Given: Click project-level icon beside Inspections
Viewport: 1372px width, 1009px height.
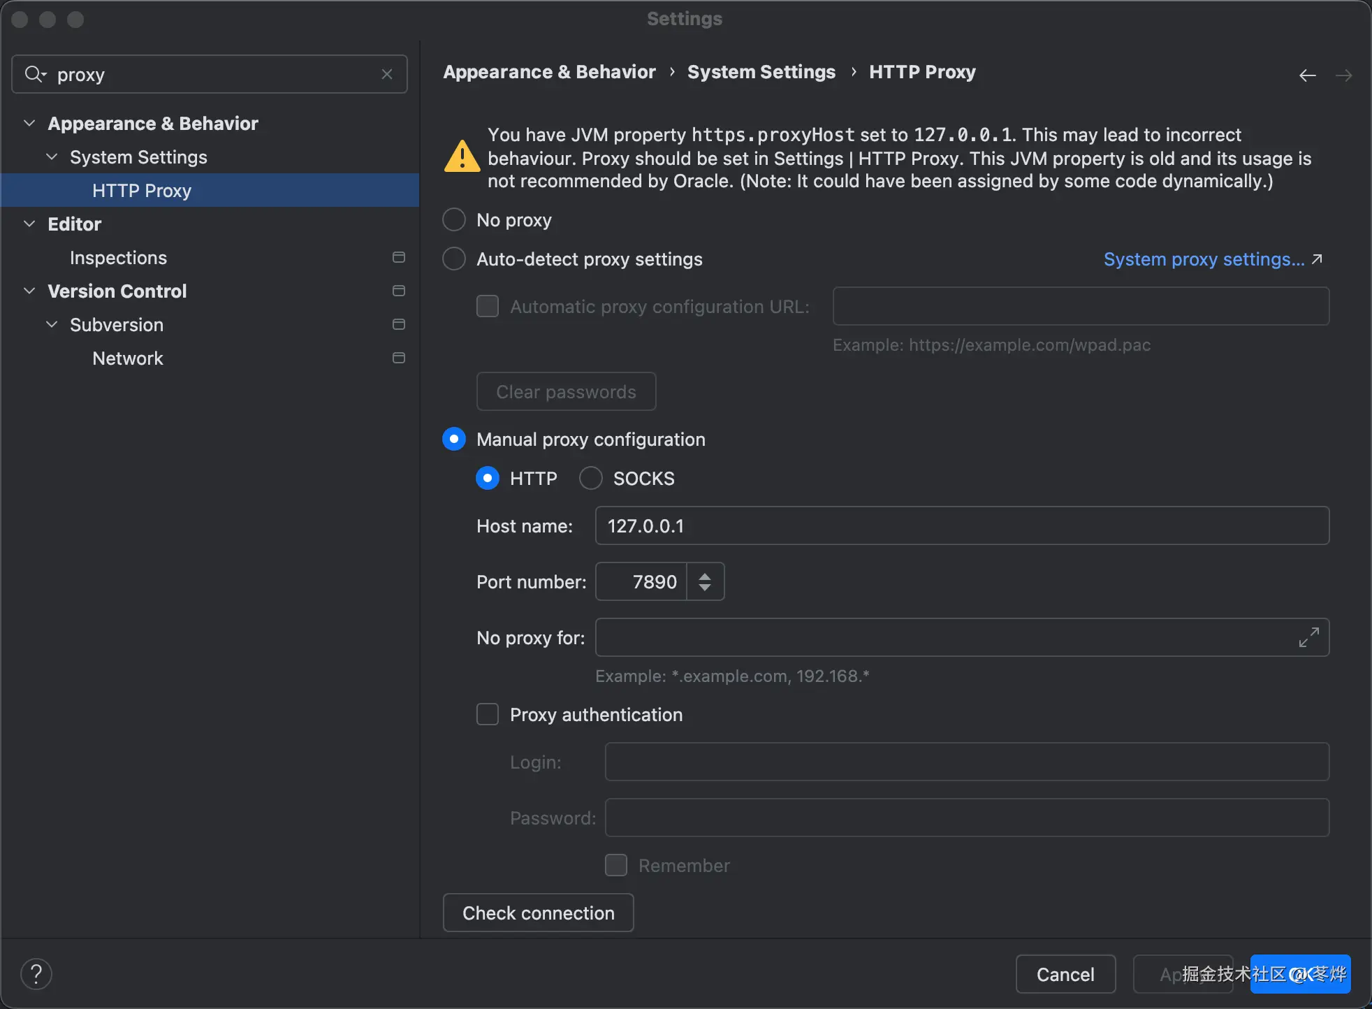Looking at the screenshot, I should (x=399, y=258).
